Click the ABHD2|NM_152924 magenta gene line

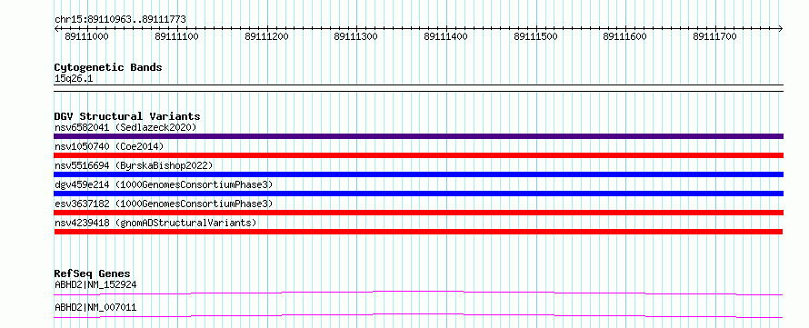click(418, 293)
